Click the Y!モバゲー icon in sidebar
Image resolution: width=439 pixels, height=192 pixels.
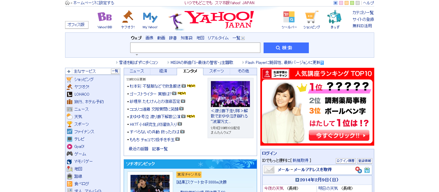tap(69, 162)
